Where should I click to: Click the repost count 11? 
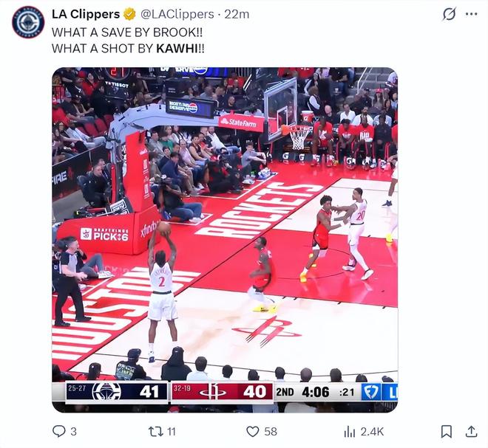point(172,432)
